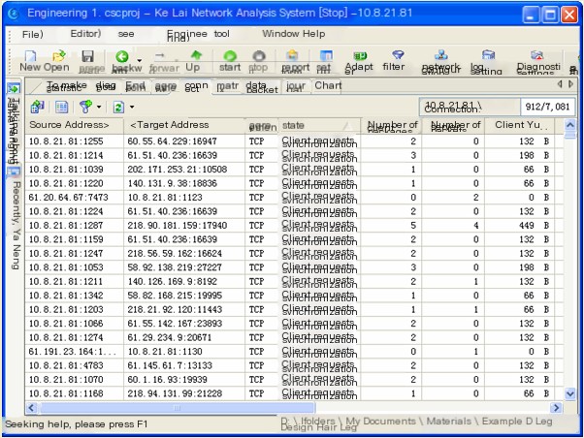Viewport: 584px width, 438px height.
Task: Click the panel filter funnel icon
Action: pos(85,107)
